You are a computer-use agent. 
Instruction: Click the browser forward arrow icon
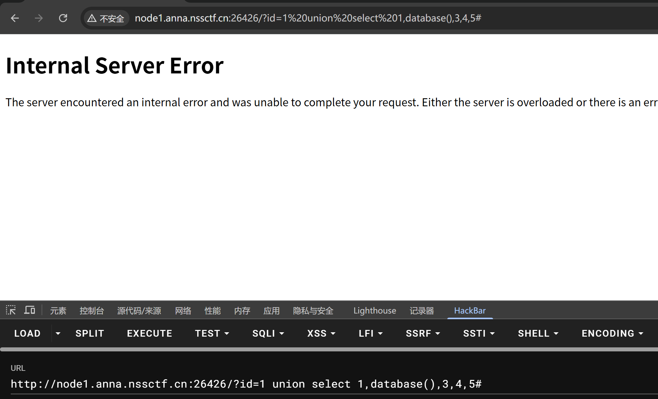click(39, 18)
